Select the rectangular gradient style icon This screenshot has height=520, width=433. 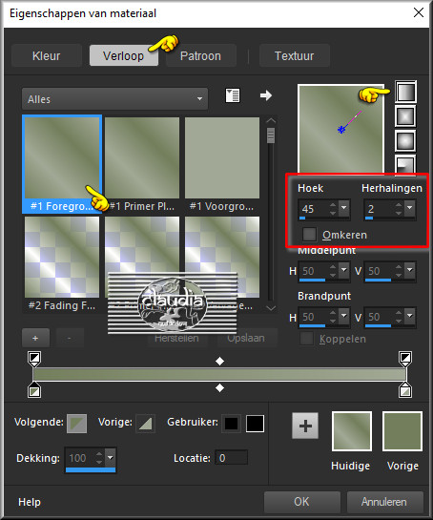pos(405,116)
